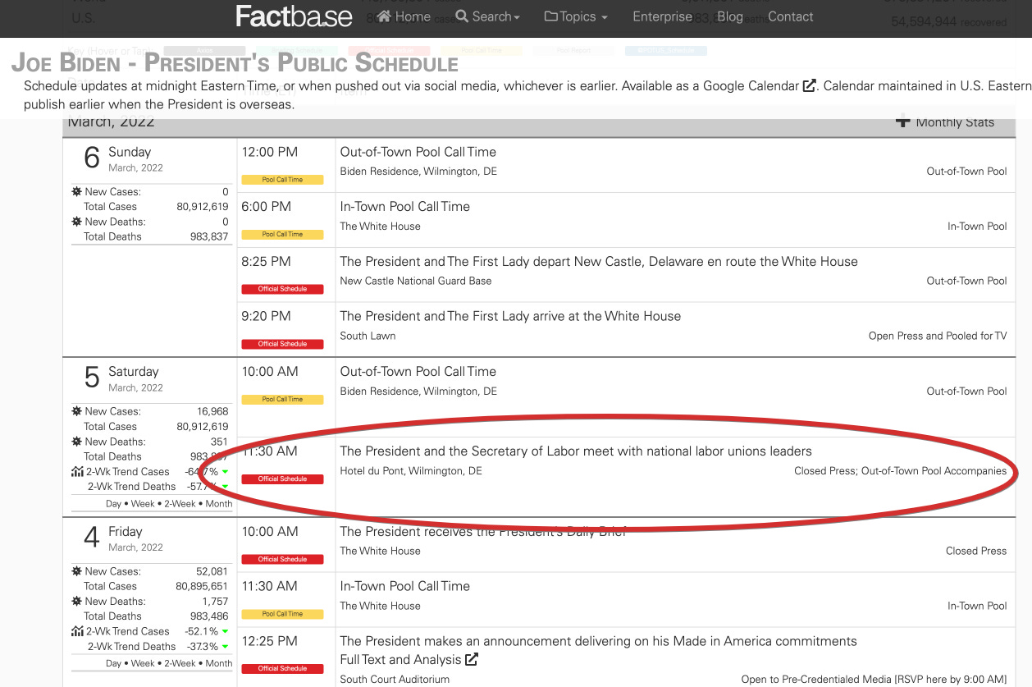Image resolution: width=1032 pixels, height=687 pixels.
Task: Click Official Schedule tag under Saturday 11:30 AM
Action: point(282,479)
